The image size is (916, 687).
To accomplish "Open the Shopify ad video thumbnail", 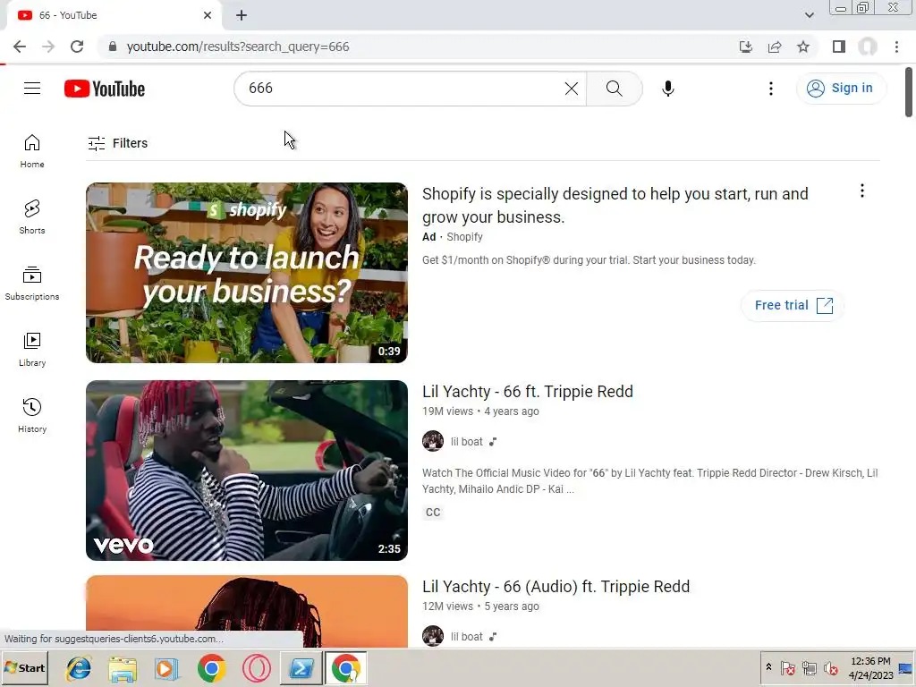I will pyautogui.click(x=247, y=273).
